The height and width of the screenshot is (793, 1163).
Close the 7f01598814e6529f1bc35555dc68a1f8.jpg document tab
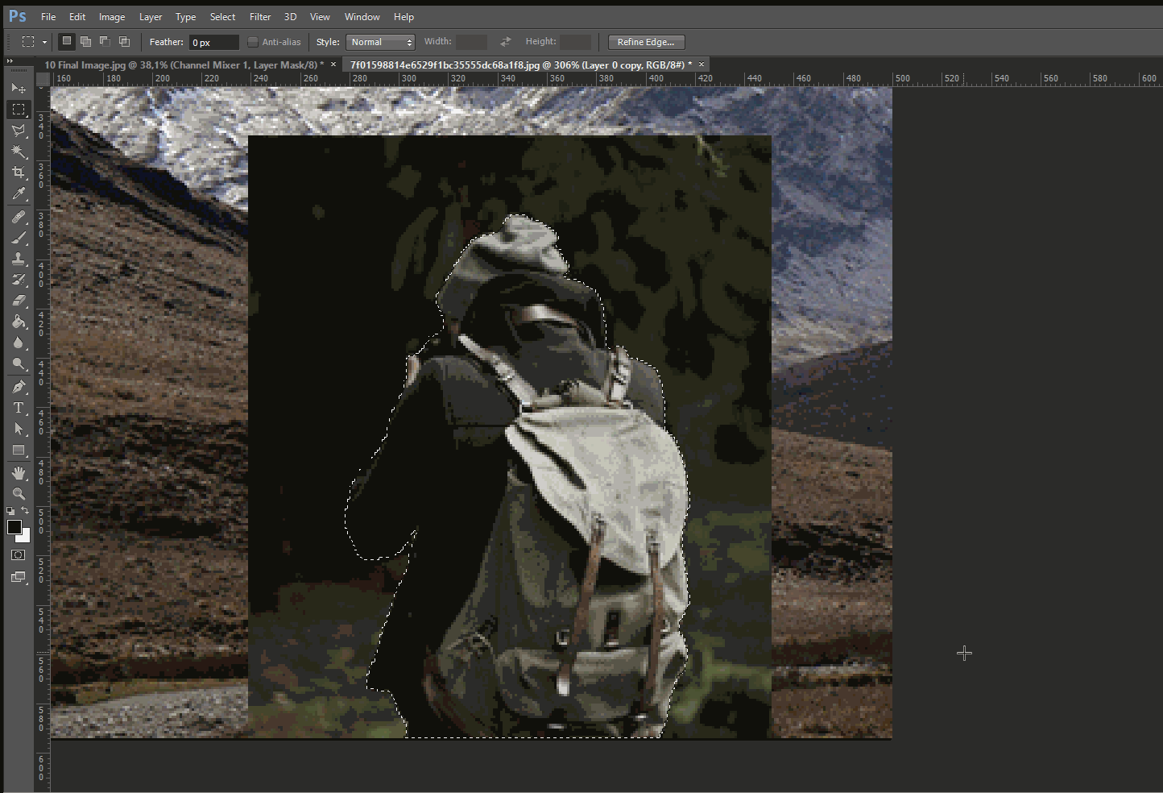click(702, 64)
